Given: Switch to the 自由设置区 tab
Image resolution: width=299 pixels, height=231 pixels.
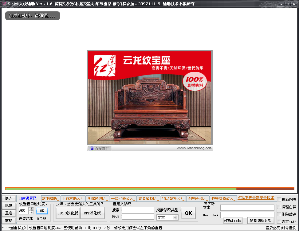Looking at the screenshot, I should [29, 198].
